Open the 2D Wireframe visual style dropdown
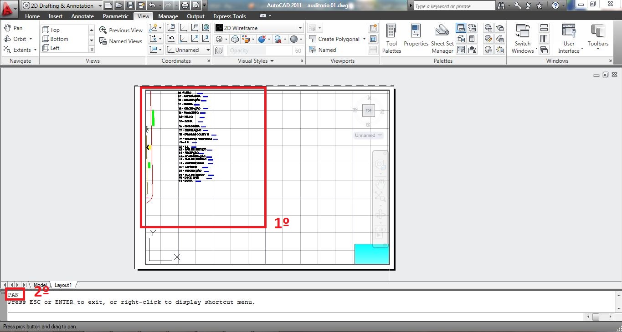 (258, 28)
